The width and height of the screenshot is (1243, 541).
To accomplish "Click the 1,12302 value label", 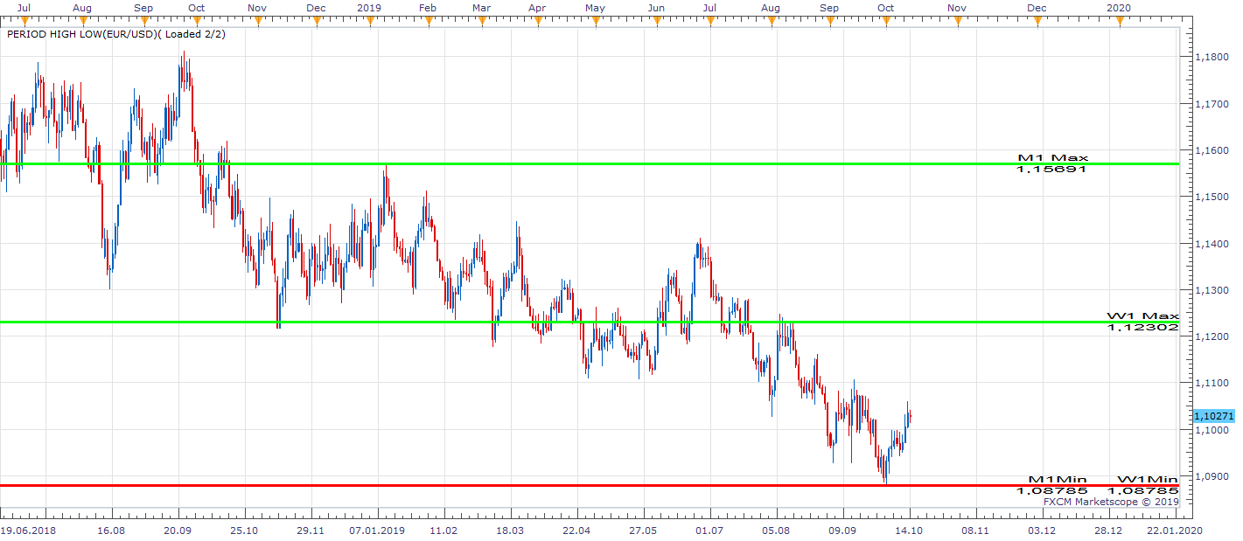I will click(1142, 328).
